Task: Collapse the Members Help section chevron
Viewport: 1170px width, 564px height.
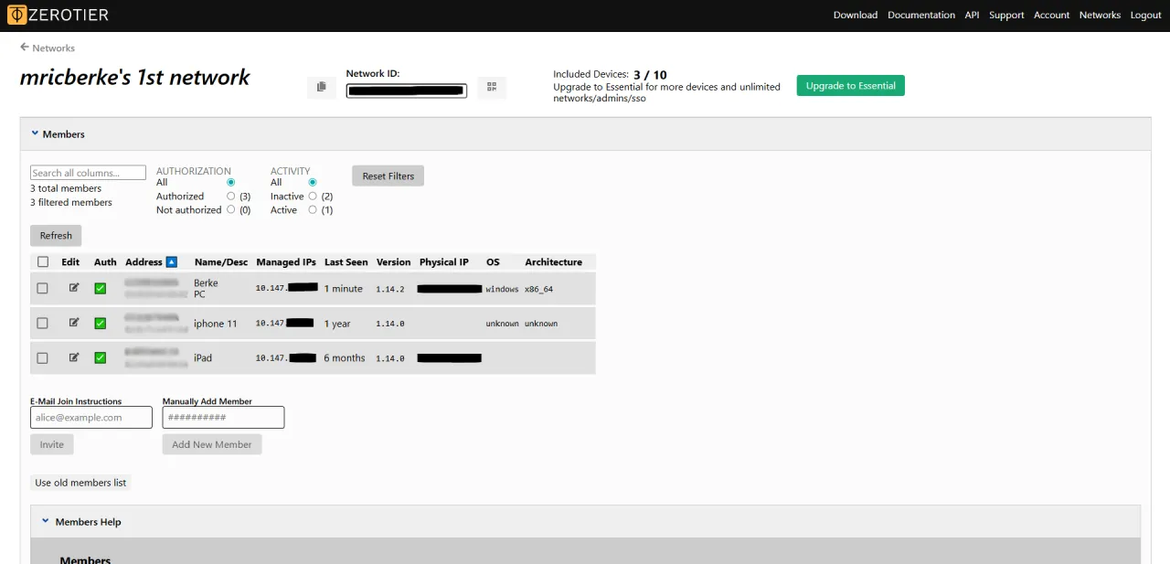Action: coord(46,522)
